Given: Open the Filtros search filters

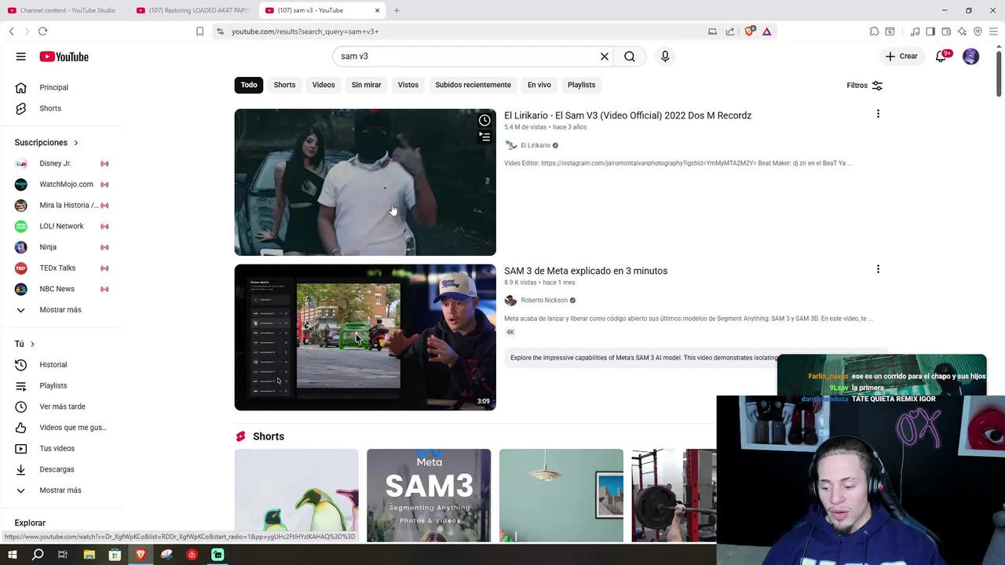Looking at the screenshot, I should (x=864, y=86).
